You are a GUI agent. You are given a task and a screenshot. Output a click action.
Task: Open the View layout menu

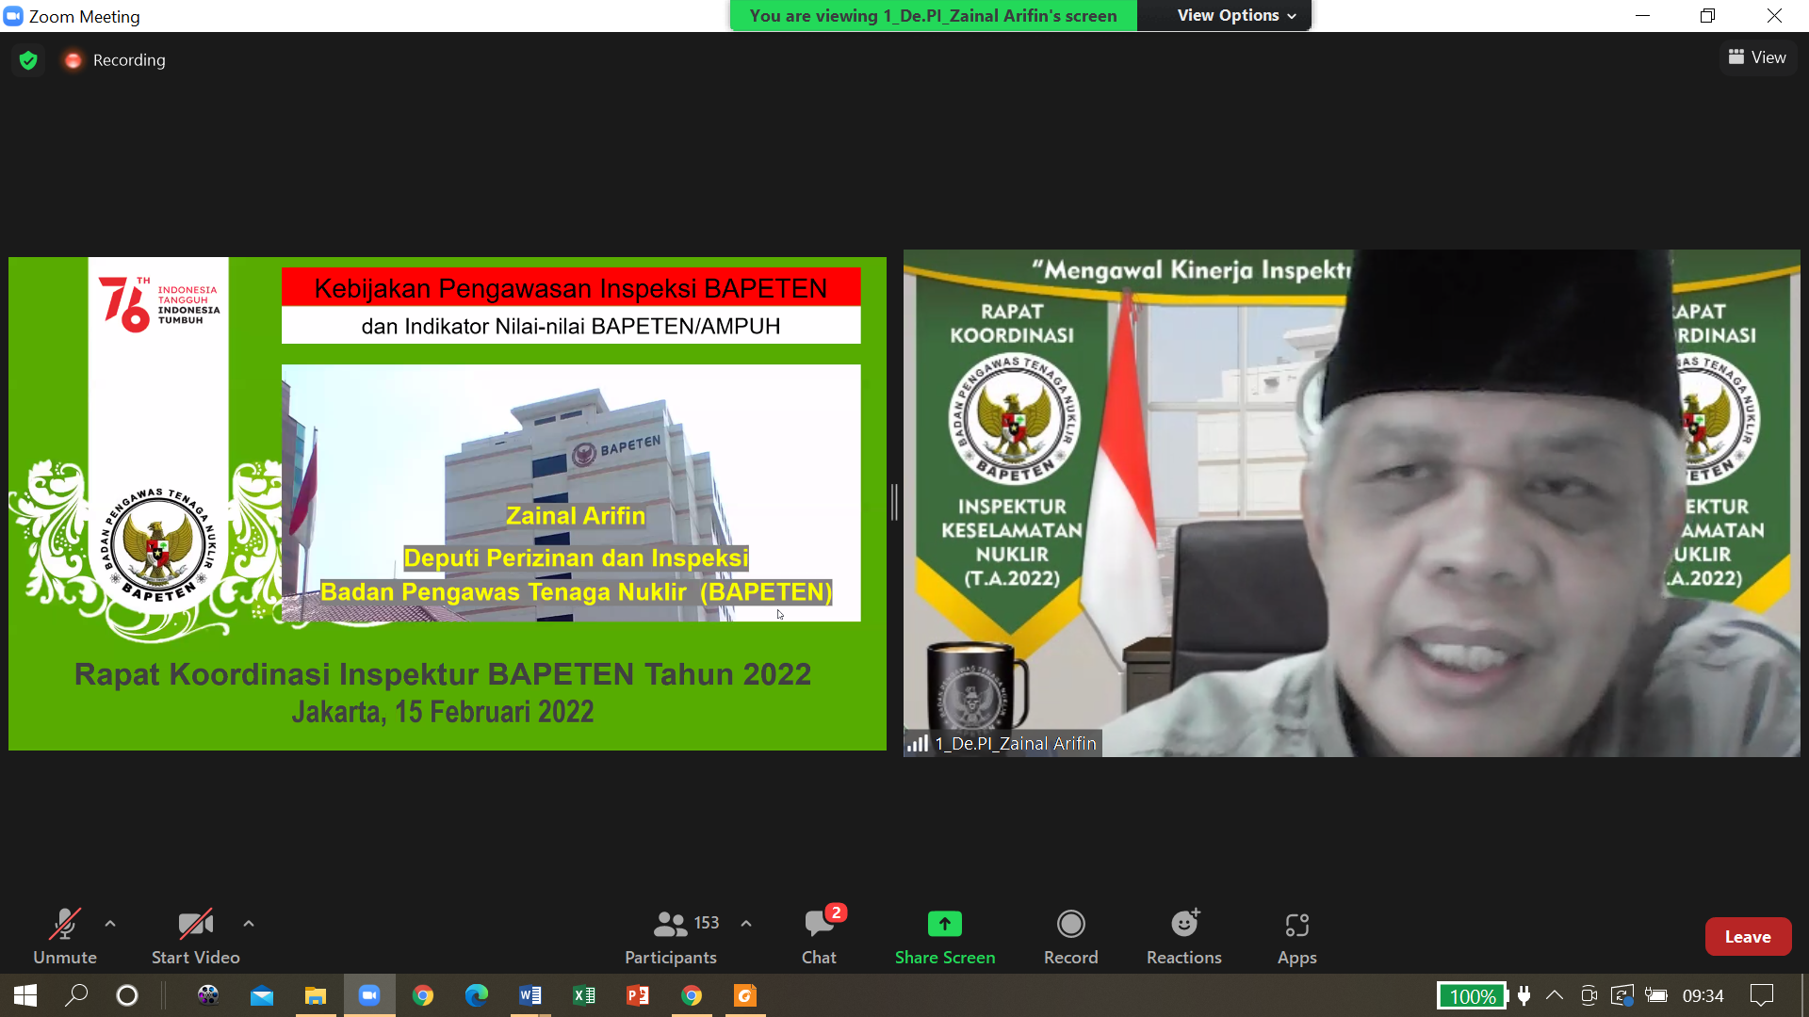(1758, 57)
